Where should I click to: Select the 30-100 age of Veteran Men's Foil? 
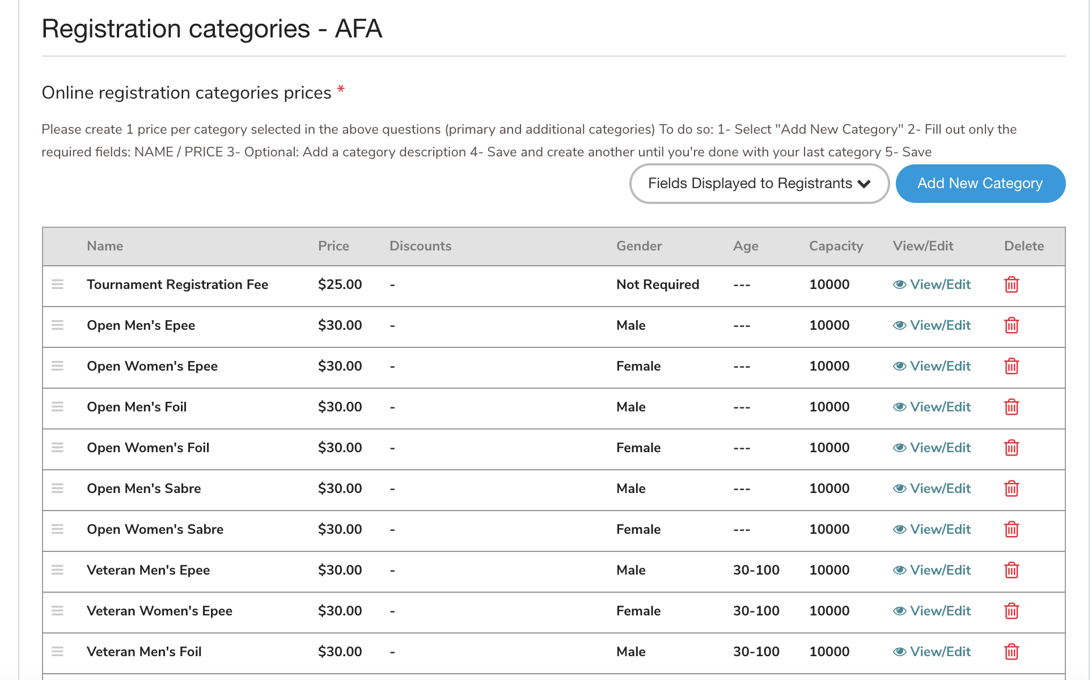(756, 652)
